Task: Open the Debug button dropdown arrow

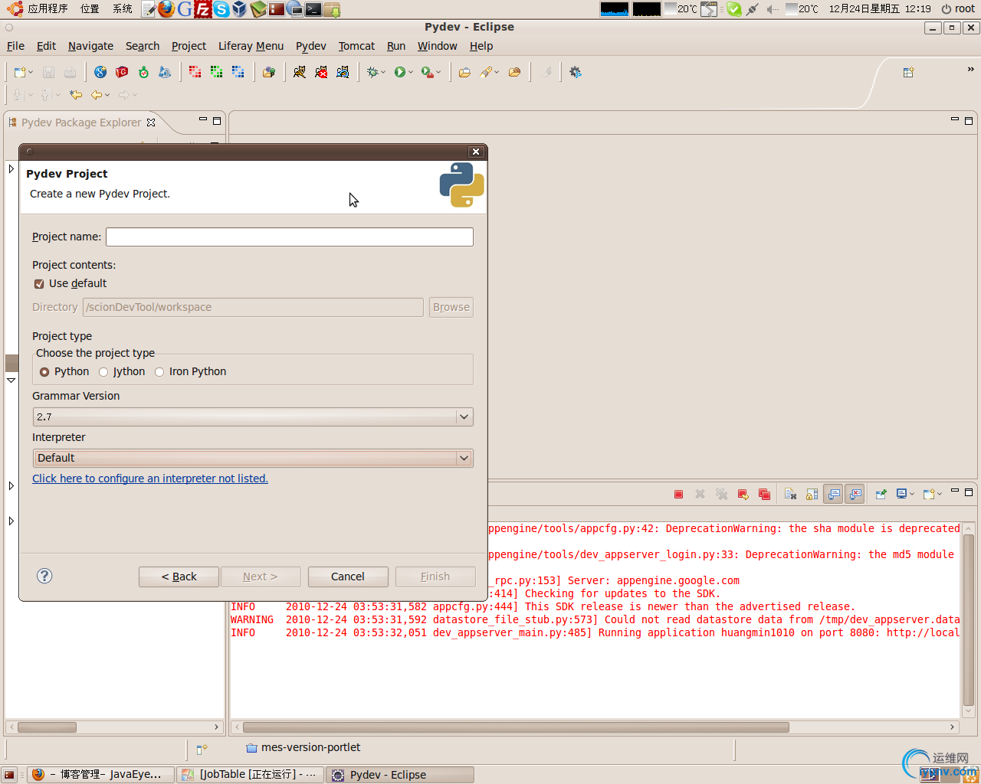Action: click(383, 73)
